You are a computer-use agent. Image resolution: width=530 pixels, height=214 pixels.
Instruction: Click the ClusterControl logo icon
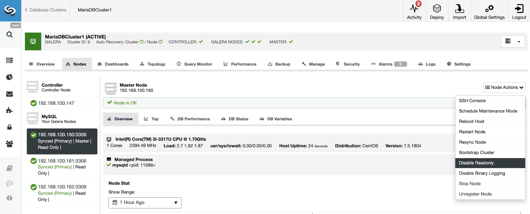pos(10,11)
